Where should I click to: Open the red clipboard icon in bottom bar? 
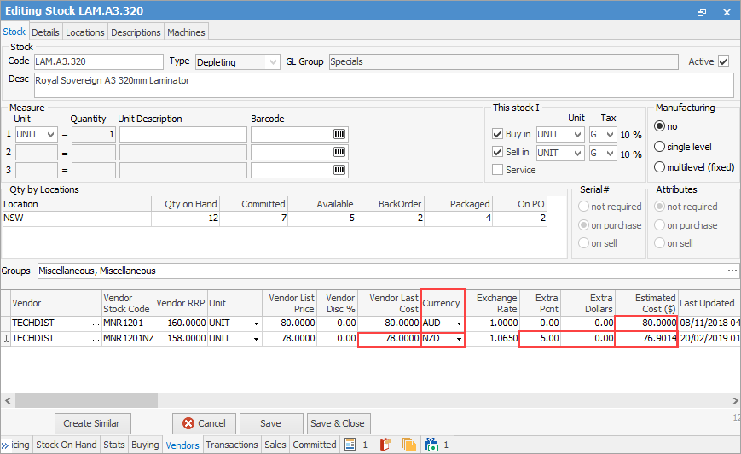click(x=384, y=445)
